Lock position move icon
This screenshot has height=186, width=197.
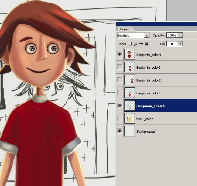point(141,44)
